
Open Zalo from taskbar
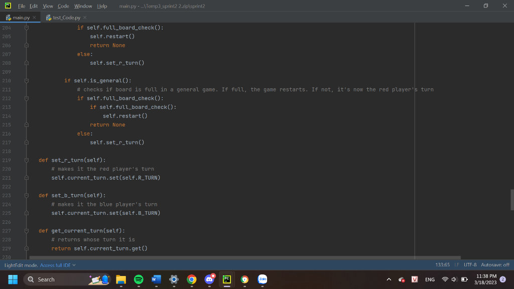tap(262, 279)
